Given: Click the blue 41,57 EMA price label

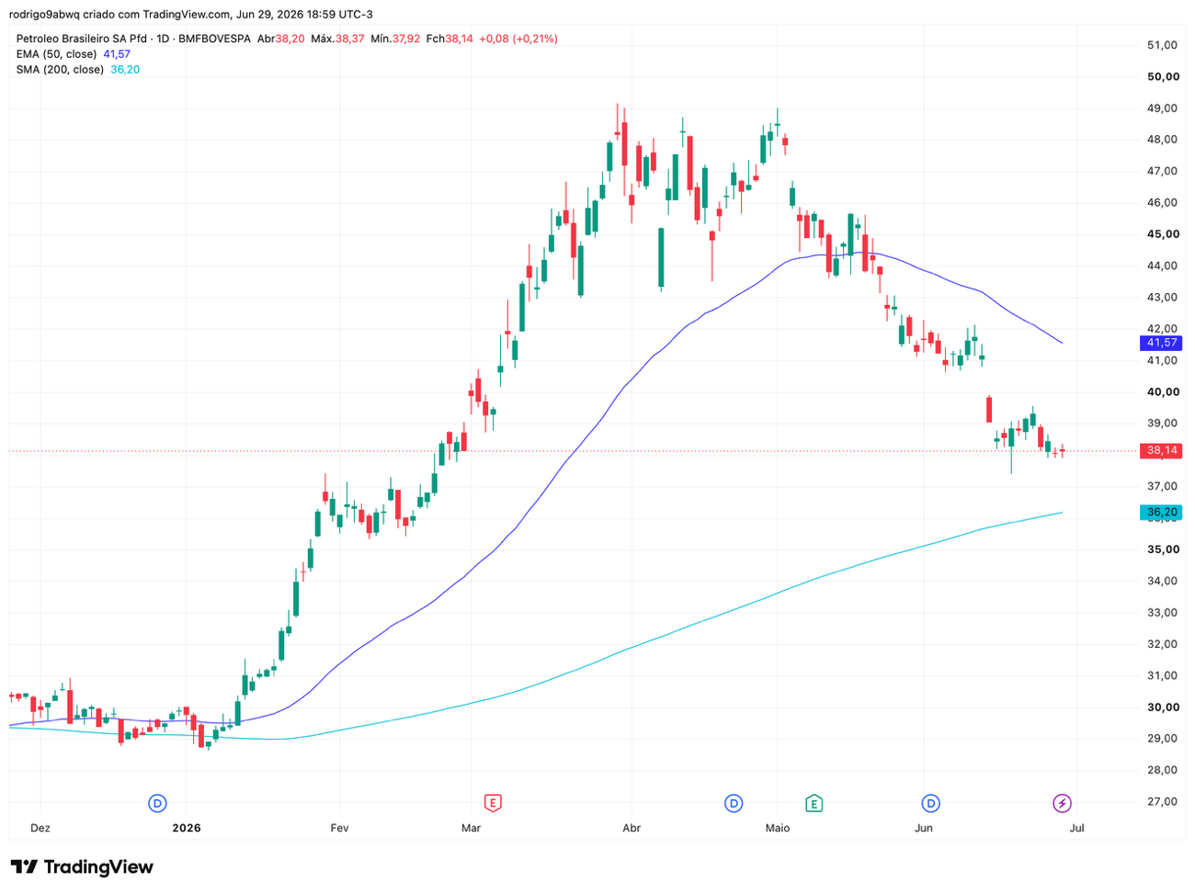Looking at the screenshot, I should tap(1161, 343).
